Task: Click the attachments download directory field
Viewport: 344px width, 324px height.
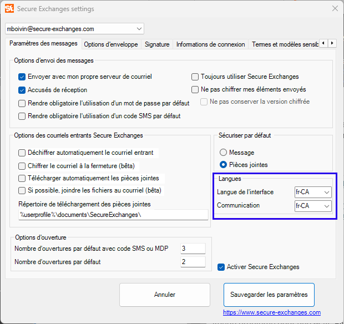Action: (x=113, y=215)
